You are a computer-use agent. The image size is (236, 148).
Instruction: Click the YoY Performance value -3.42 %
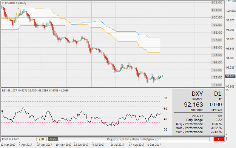coord(216,132)
